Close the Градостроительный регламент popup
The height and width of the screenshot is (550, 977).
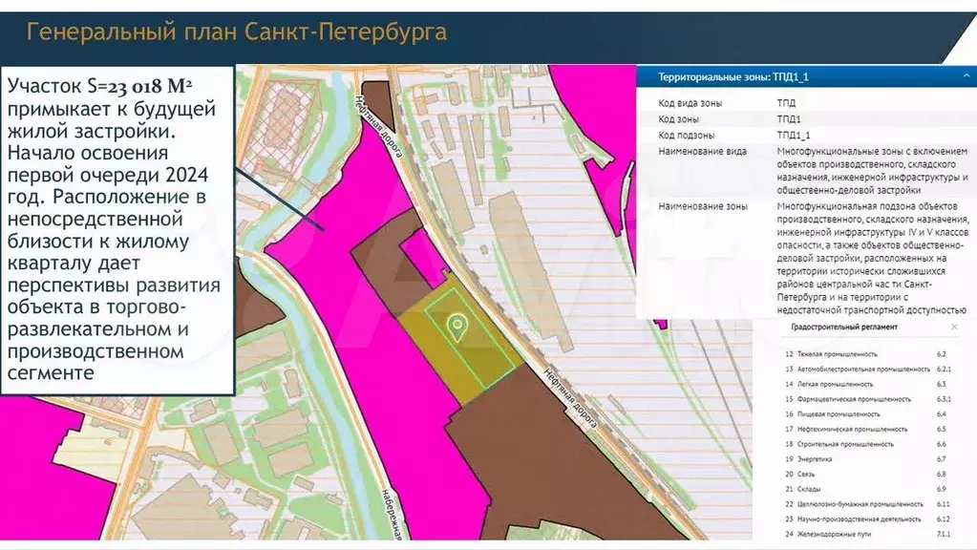pos(955,327)
